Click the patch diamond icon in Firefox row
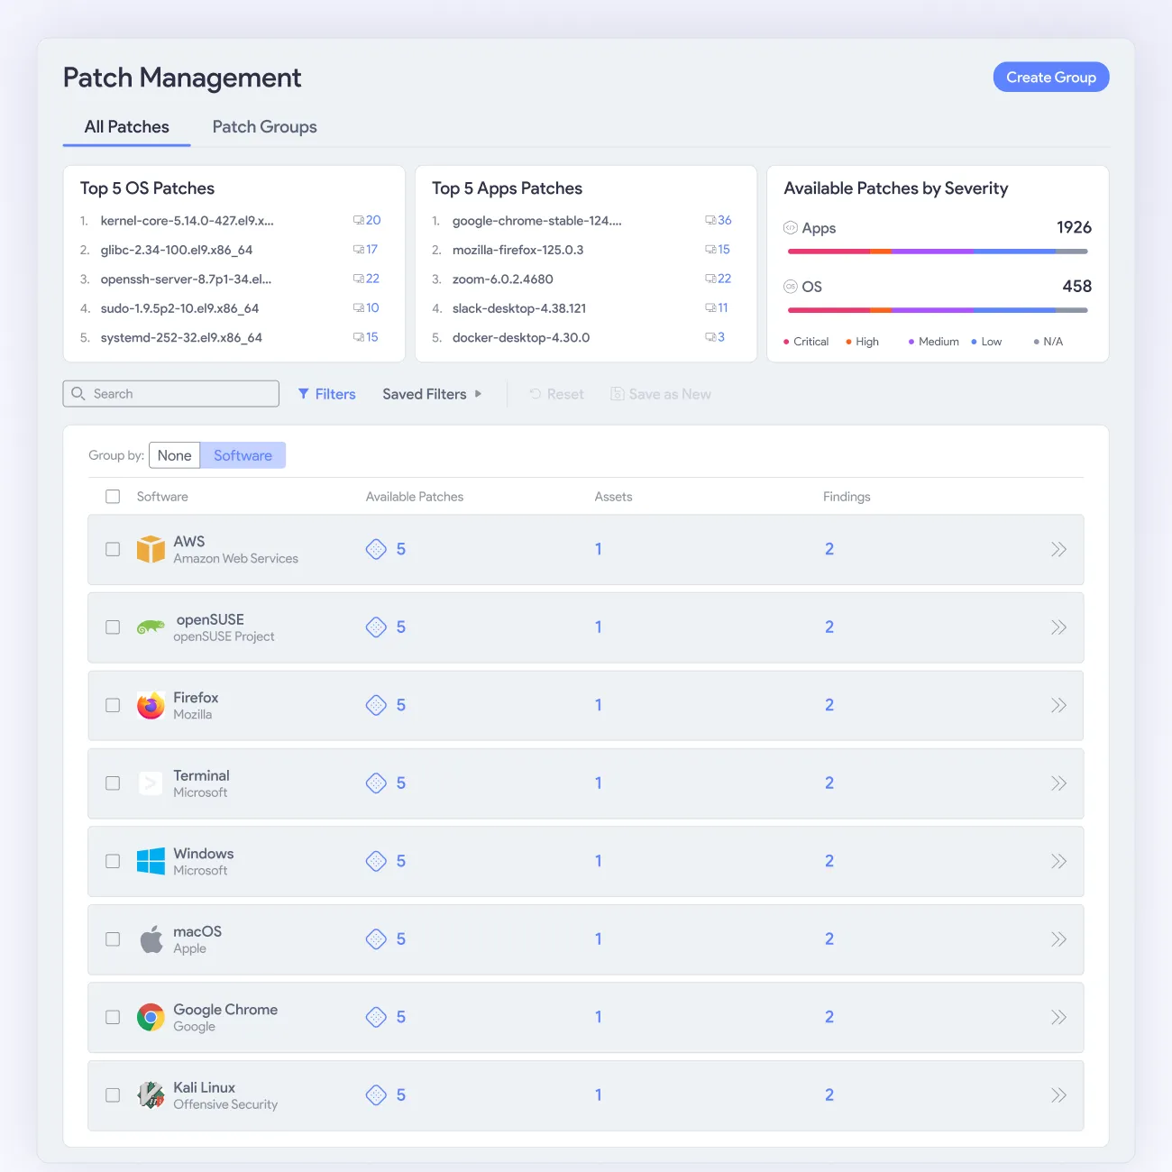The height and width of the screenshot is (1172, 1172). (376, 705)
